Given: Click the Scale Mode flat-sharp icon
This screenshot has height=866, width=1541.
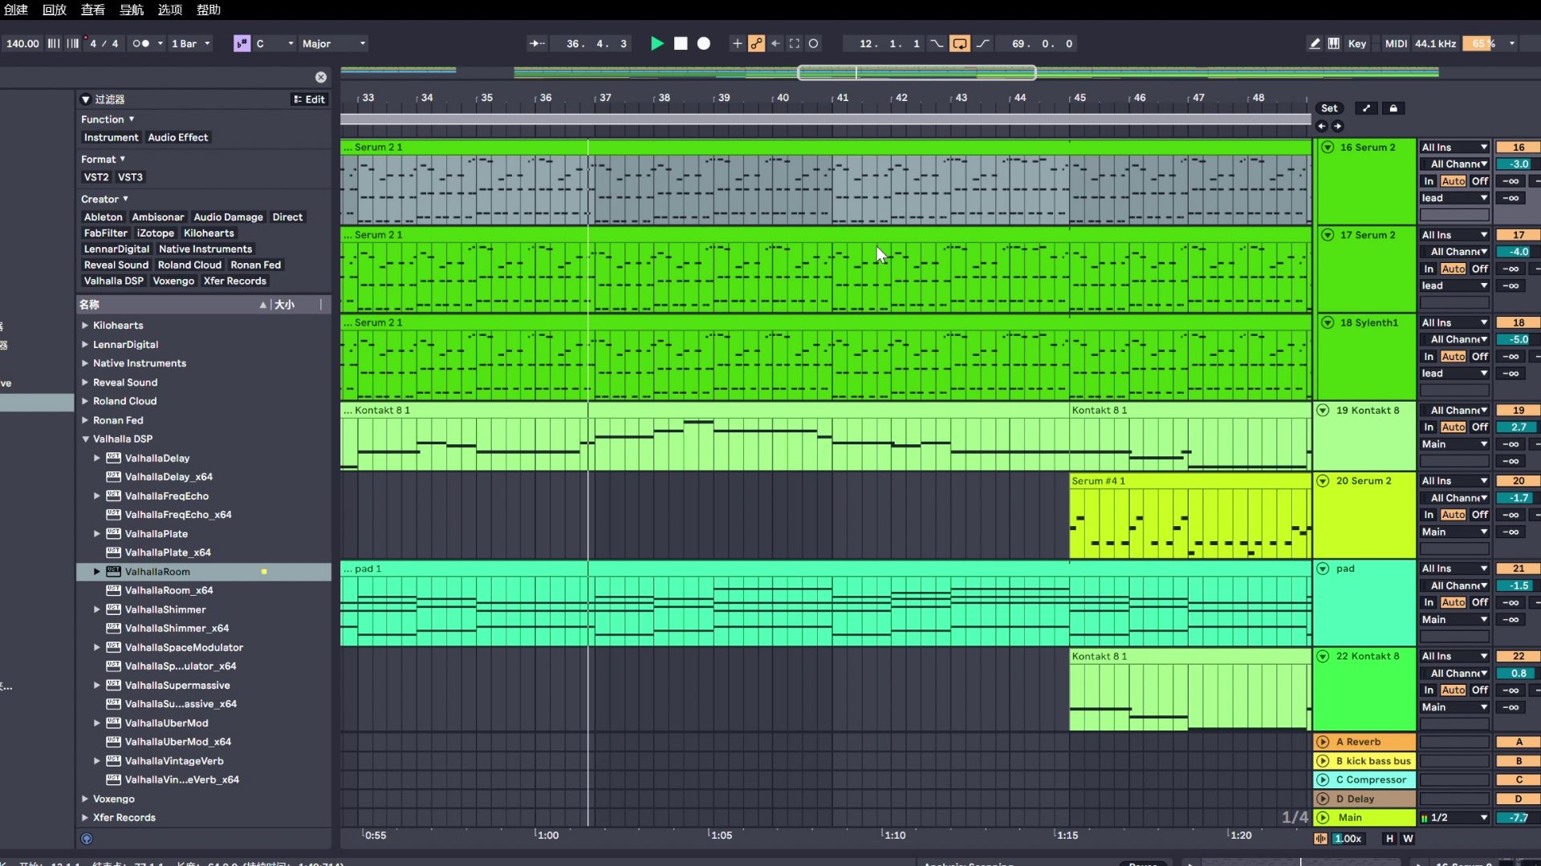Looking at the screenshot, I should (242, 43).
